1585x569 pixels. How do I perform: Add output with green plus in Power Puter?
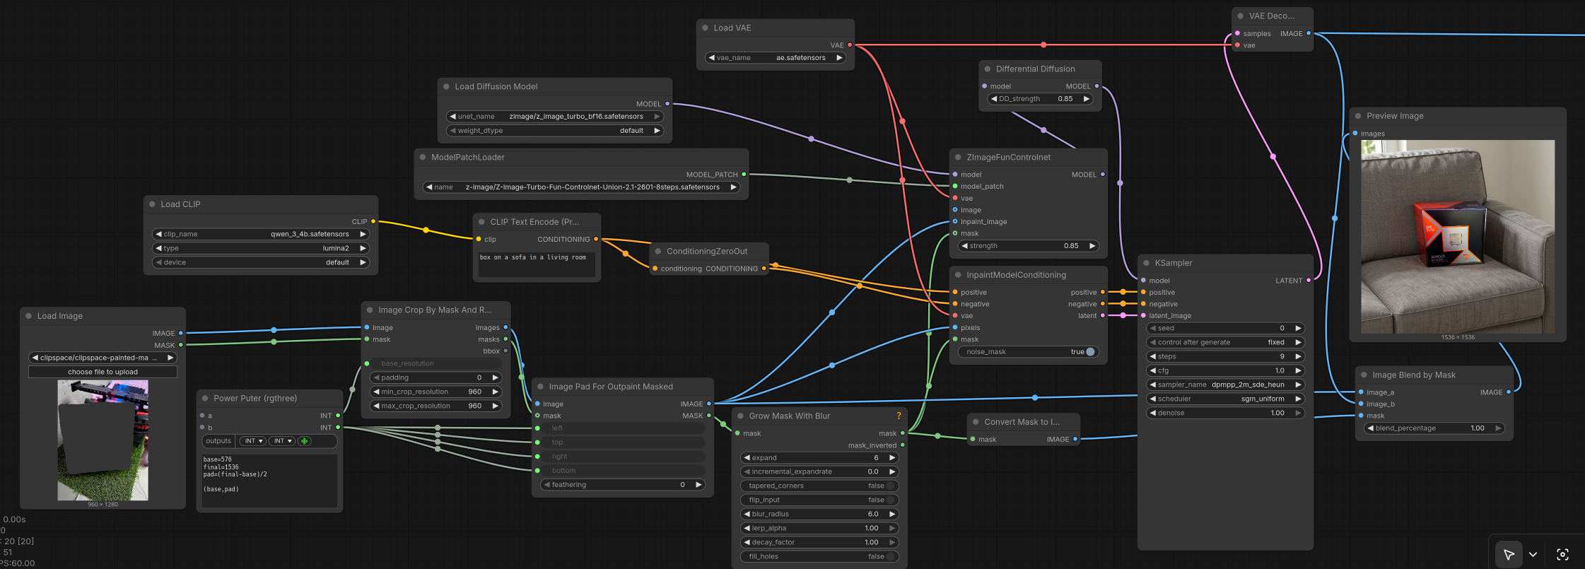point(305,441)
